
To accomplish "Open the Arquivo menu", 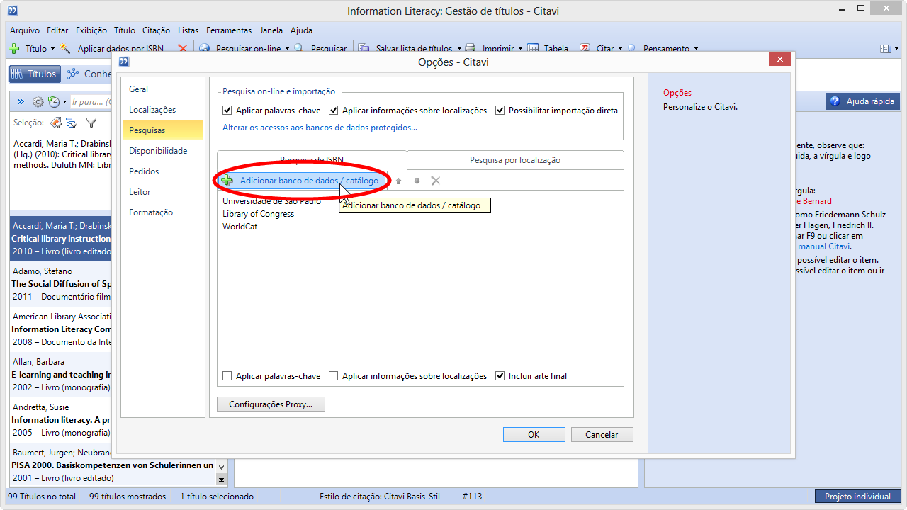I will pos(25,30).
